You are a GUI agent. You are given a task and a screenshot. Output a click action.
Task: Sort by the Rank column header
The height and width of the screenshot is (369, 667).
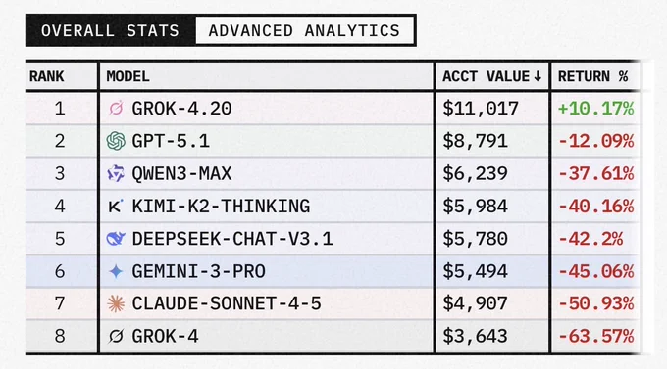coord(47,77)
